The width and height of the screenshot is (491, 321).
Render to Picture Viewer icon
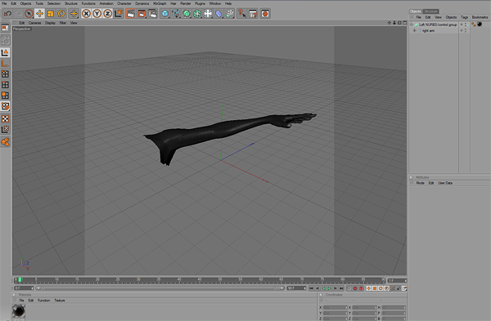click(x=142, y=13)
